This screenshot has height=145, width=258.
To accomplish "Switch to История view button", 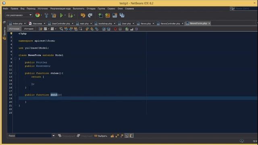I will tap(29, 29).
